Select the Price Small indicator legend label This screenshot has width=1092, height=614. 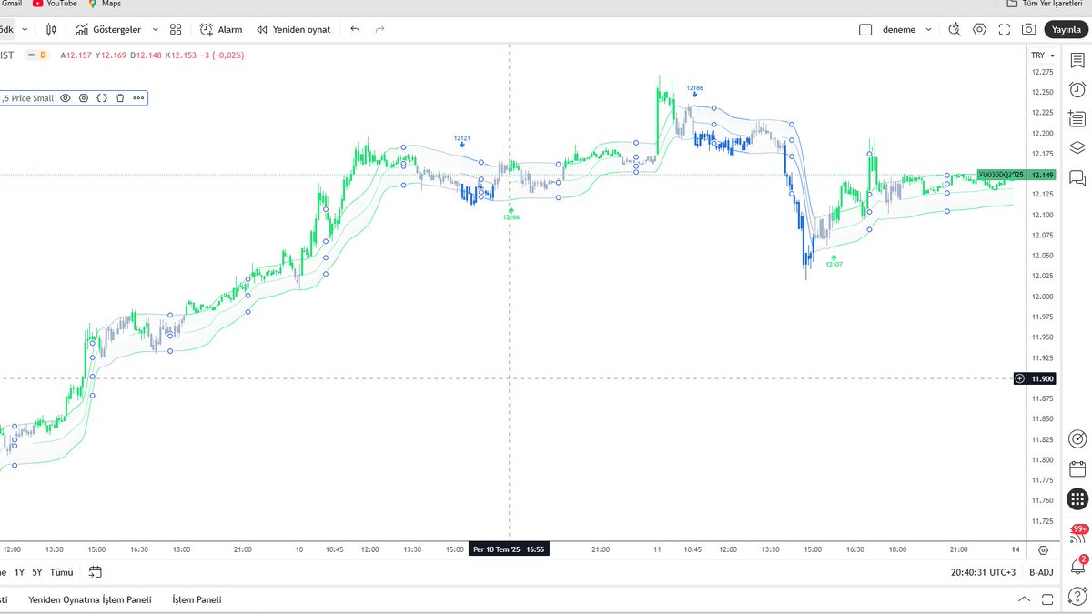click(28, 98)
